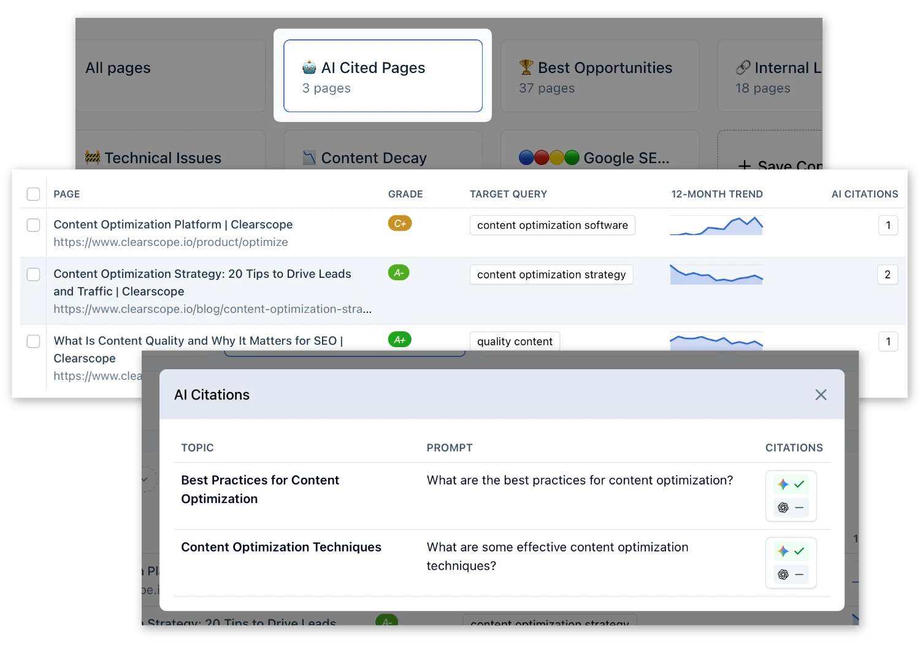Click the A- grade badge in strategy row
Image resolution: width=920 pixels, height=652 pixels.
(399, 272)
